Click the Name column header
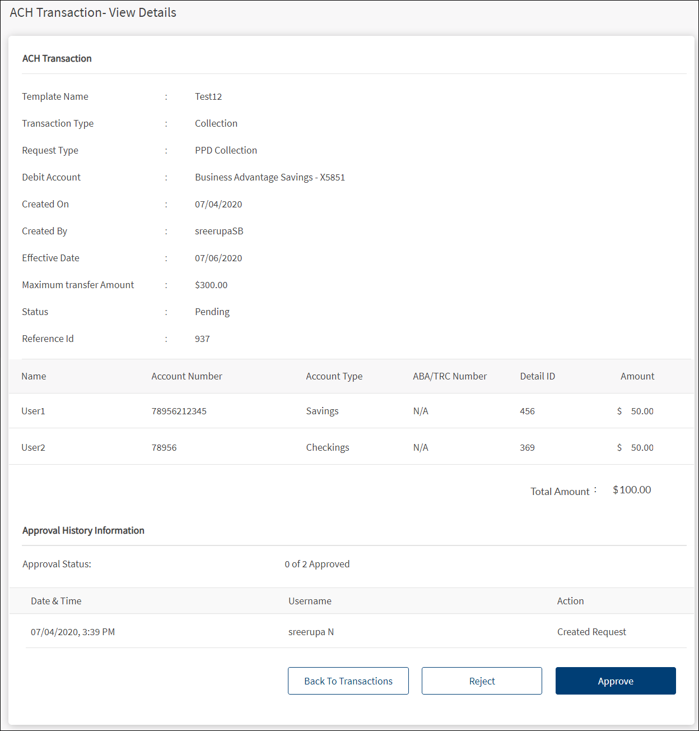Viewport: 699px width, 731px height. pyautogui.click(x=34, y=376)
